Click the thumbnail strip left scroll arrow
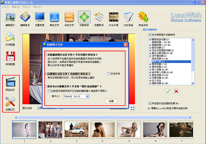The width and height of the screenshot is (206, 144). [16, 117]
